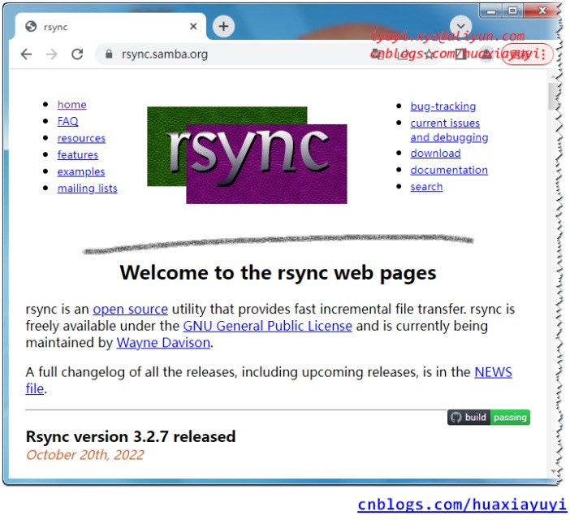This screenshot has width=570, height=520.
Task: Open the examples link
Action: [x=80, y=171]
